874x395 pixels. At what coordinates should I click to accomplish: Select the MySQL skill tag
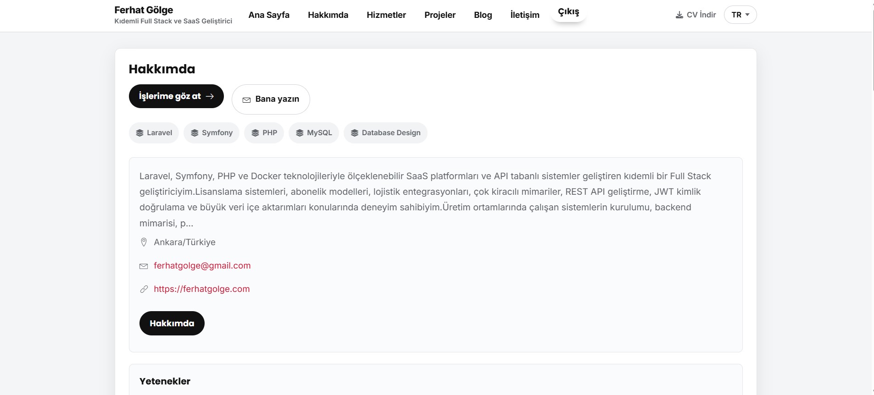[314, 133]
